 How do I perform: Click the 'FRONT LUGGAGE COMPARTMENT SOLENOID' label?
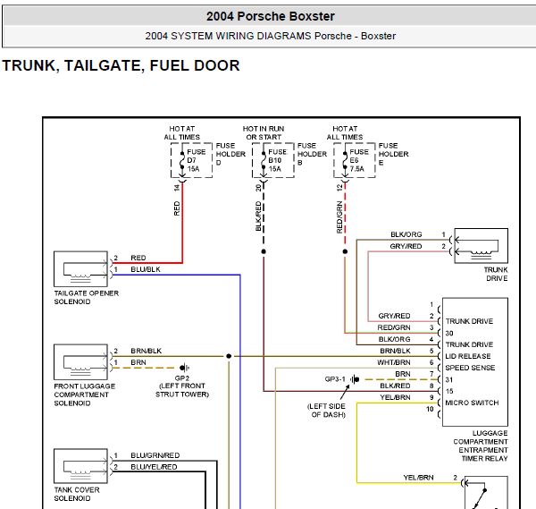[85, 394]
